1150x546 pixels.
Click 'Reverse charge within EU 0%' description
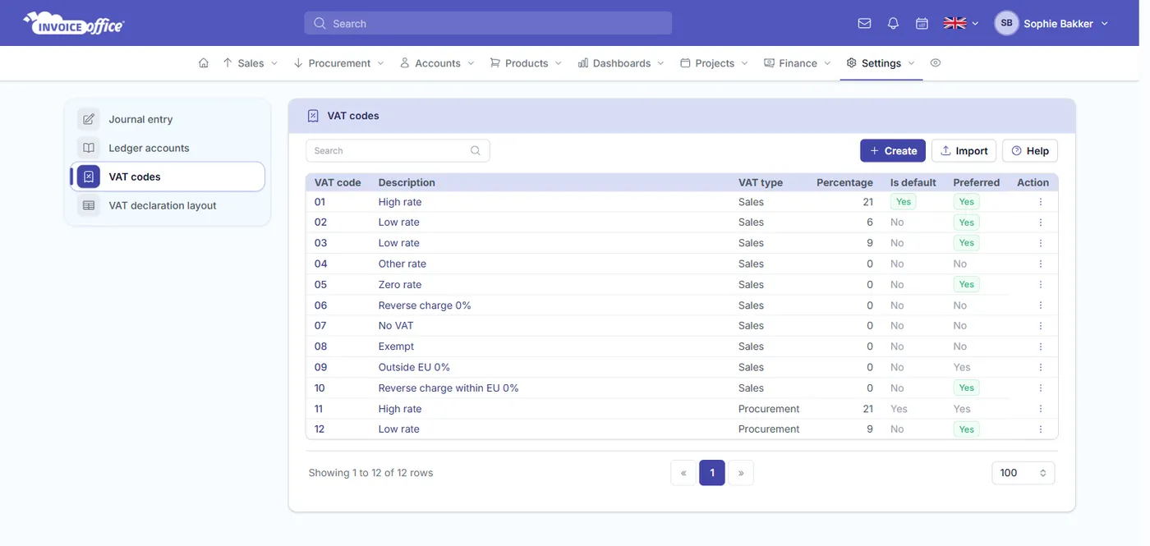[448, 388]
